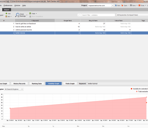Image resolution: width=148 pixels, height=128 pixels.
Task: Expand the Close button dropdown arrow
Action: click(x=146, y=5)
